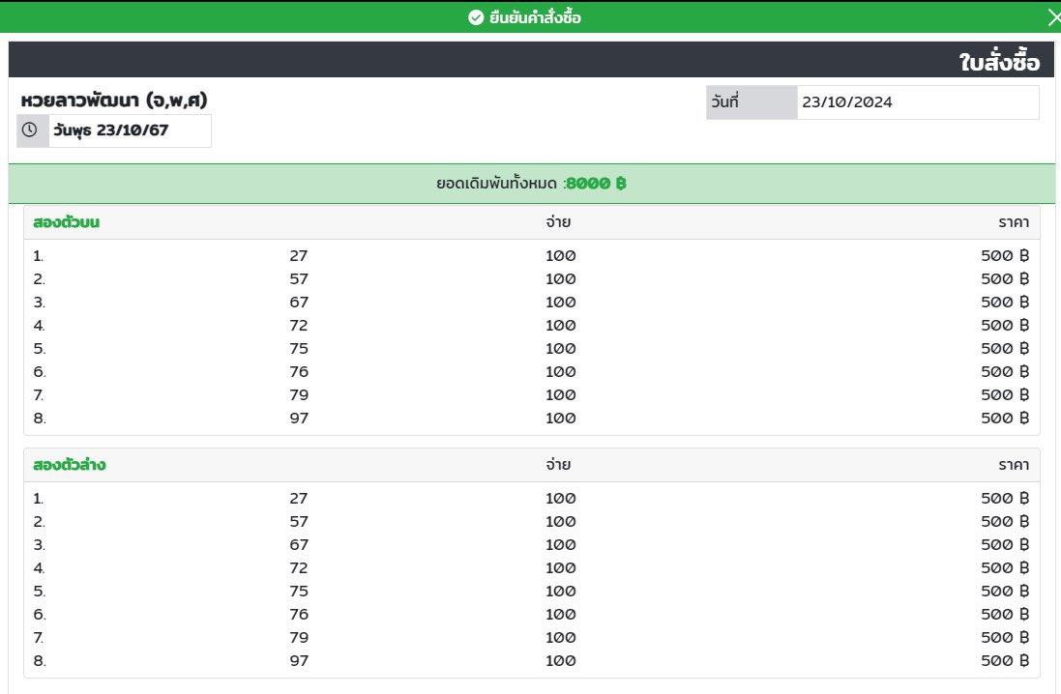Click the 500 ฿ price for 57 in สองตัวล่าง
Image resolution: width=1061 pixels, height=694 pixels.
coord(1005,522)
